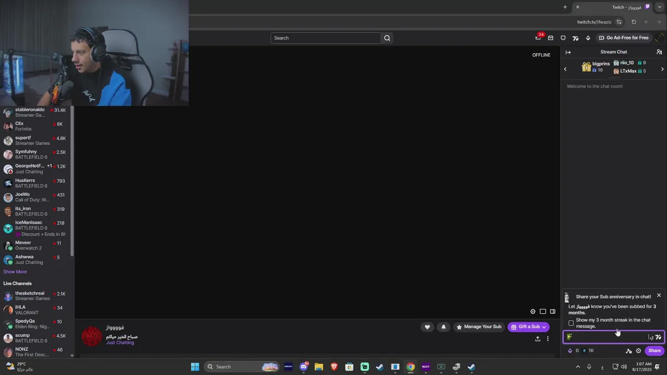Open the Bits icon in top navigation
Viewport: 667px width, 375px height.
click(x=588, y=38)
